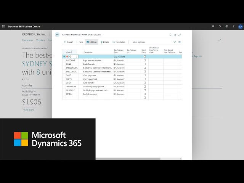
Task: Check Direct Debit for CARD row
Action: click(x=144, y=75)
